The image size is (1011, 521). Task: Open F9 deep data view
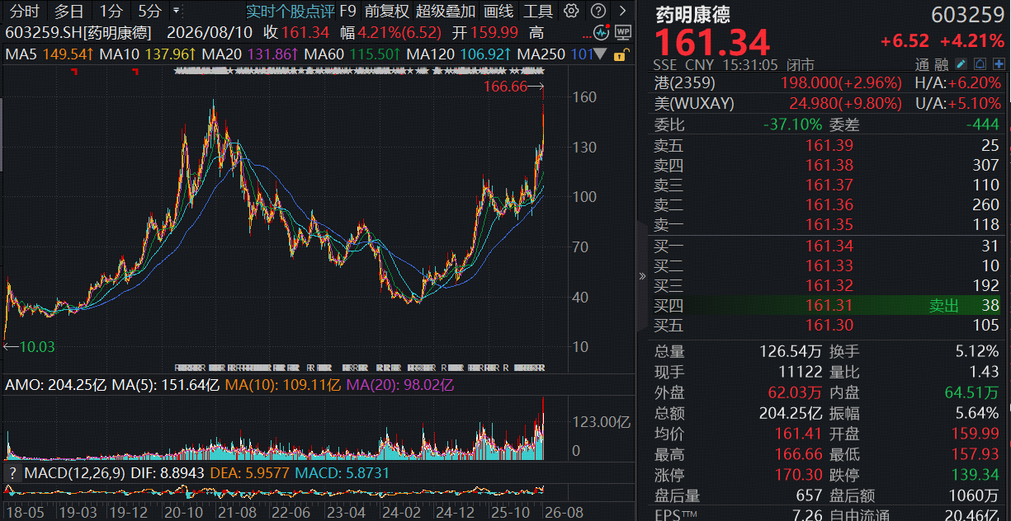[x=347, y=12]
